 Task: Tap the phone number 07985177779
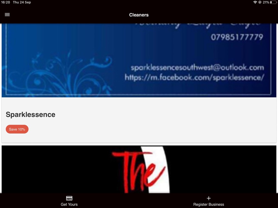pyautogui.click(x=237, y=37)
